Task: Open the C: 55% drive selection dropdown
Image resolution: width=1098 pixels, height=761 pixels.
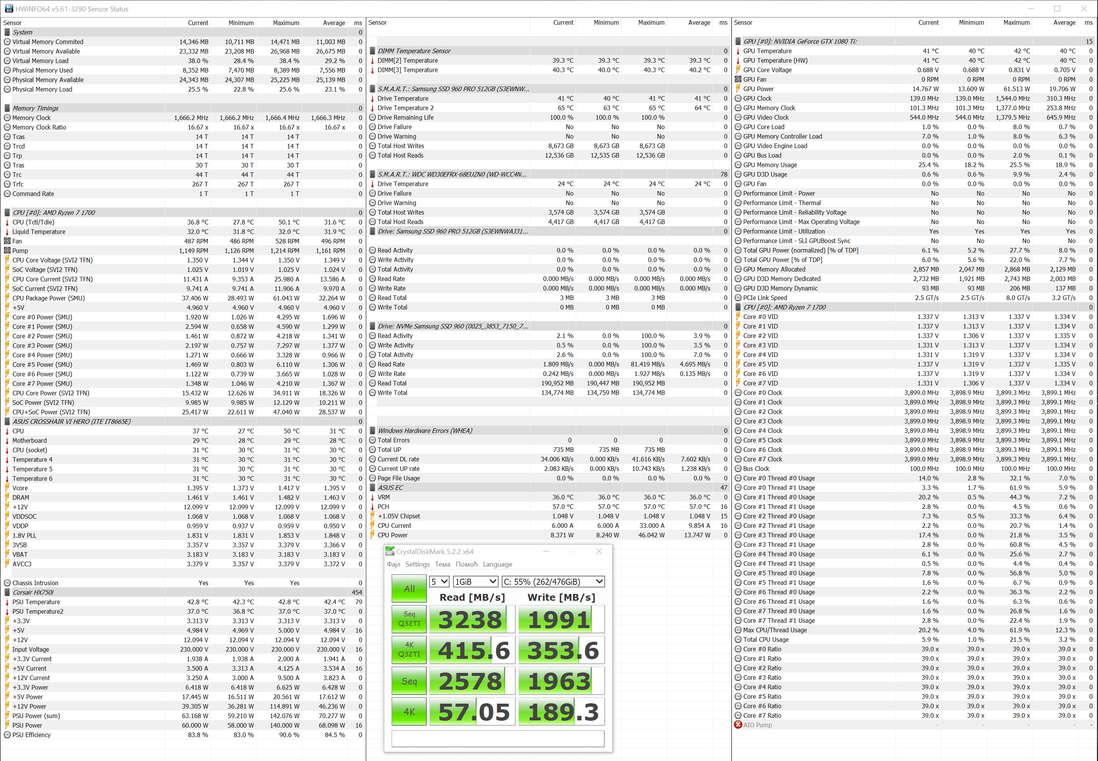Action: 553,582
